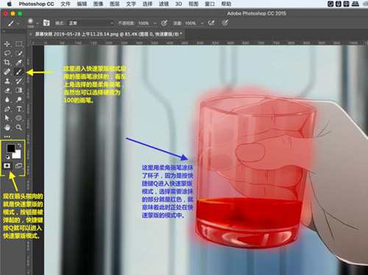Toggle Quick Mask mode button
The image size is (368, 275).
[7, 166]
